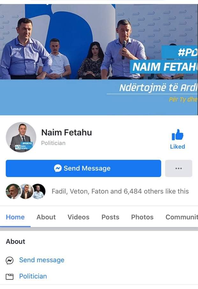Click the messenger outline icon in About section
198x289 pixels.
tap(10, 260)
